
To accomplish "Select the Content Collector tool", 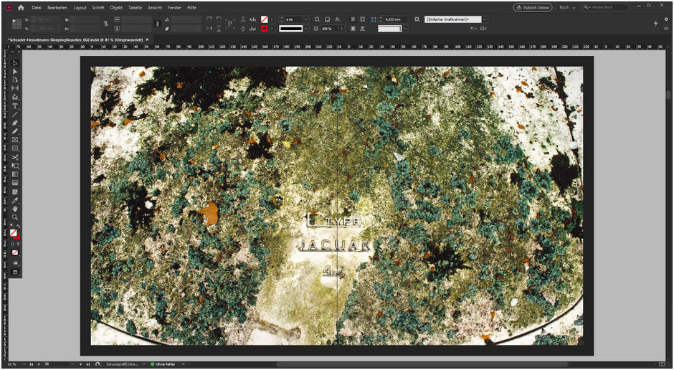I will coord(15,97).
